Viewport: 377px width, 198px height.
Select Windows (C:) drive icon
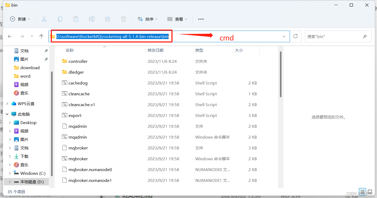(16, 173)
